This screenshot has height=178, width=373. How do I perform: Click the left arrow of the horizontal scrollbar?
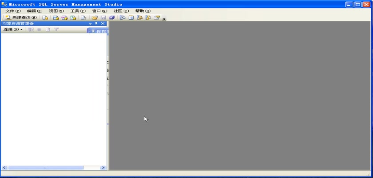4,168
